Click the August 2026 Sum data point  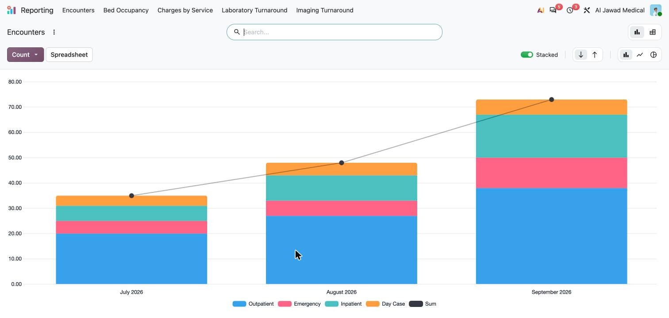(342, 163)
